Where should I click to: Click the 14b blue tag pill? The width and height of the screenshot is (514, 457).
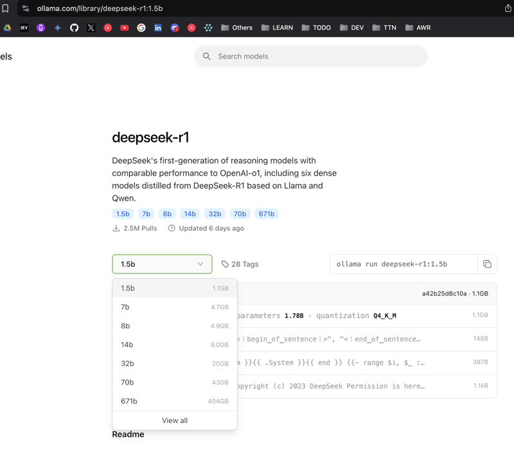190,214
